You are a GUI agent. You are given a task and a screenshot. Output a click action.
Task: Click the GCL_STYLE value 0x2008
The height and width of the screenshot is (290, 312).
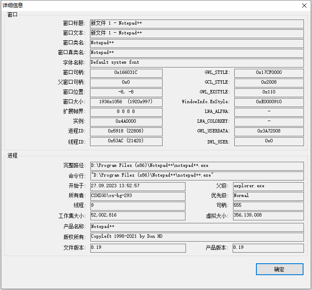click(x=269, y=83)
